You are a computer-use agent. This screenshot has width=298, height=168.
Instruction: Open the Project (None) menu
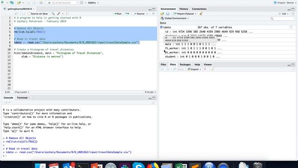[x=284, y=3]
